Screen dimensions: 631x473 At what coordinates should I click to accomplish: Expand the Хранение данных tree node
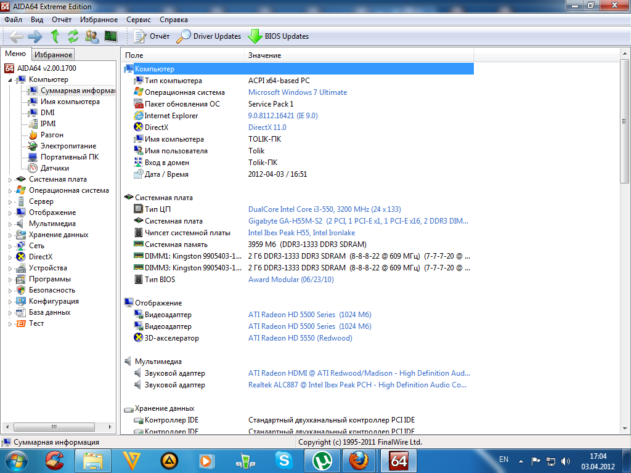click(x=10, y=235)
